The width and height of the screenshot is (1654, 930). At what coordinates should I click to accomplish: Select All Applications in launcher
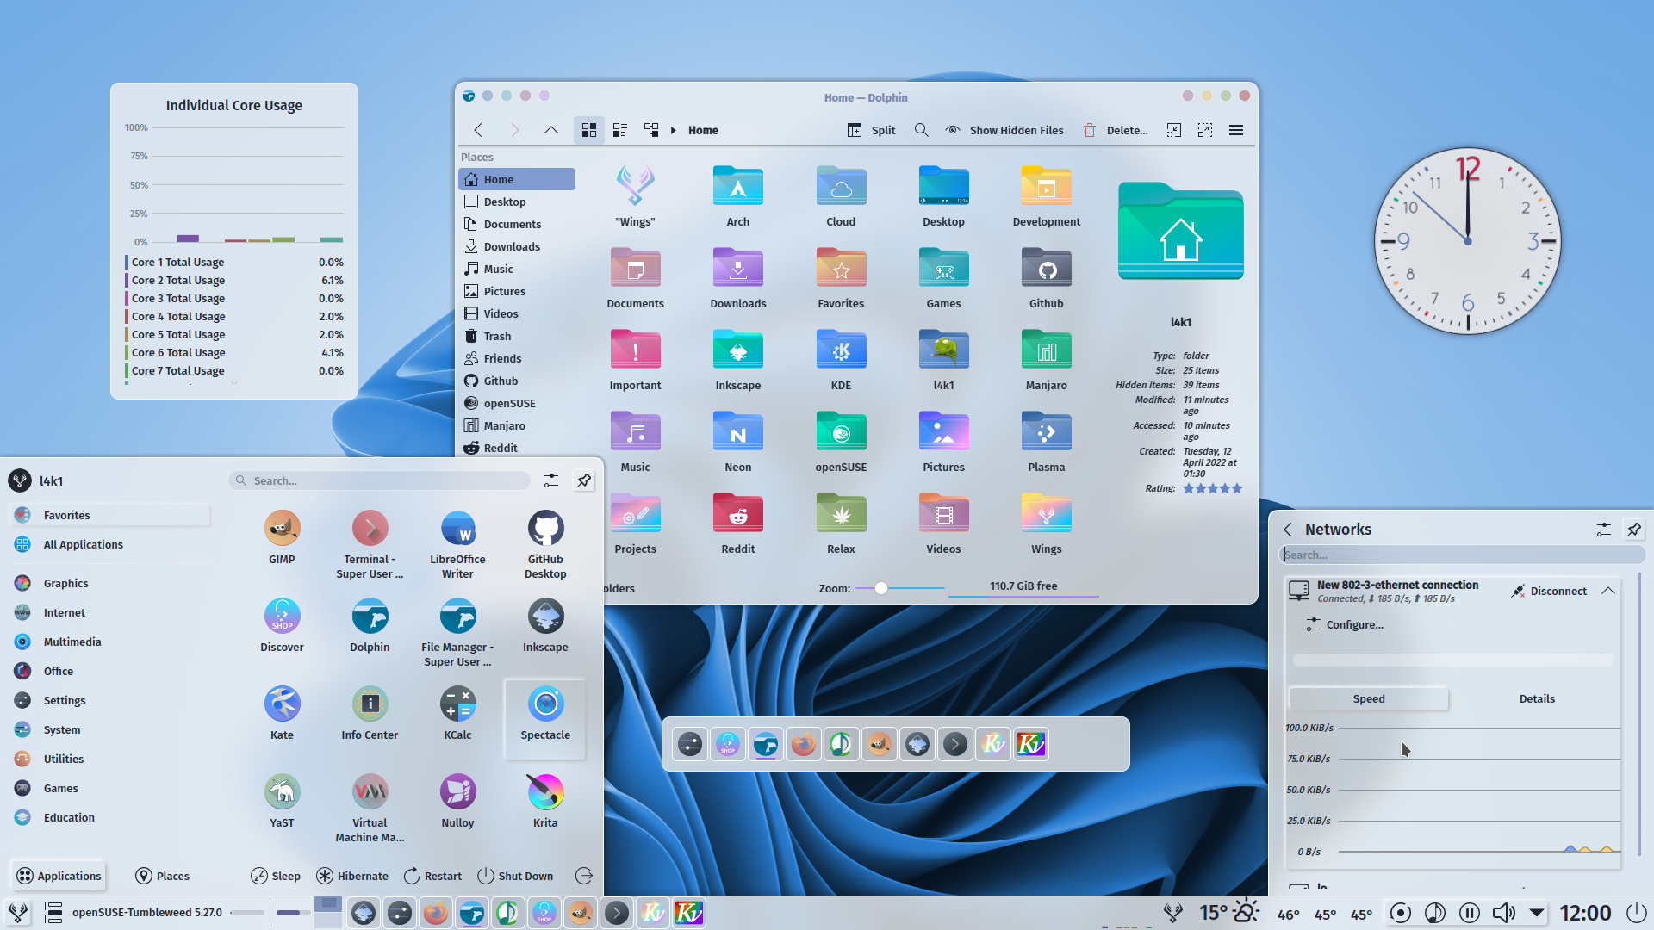(x=109, y=544)
